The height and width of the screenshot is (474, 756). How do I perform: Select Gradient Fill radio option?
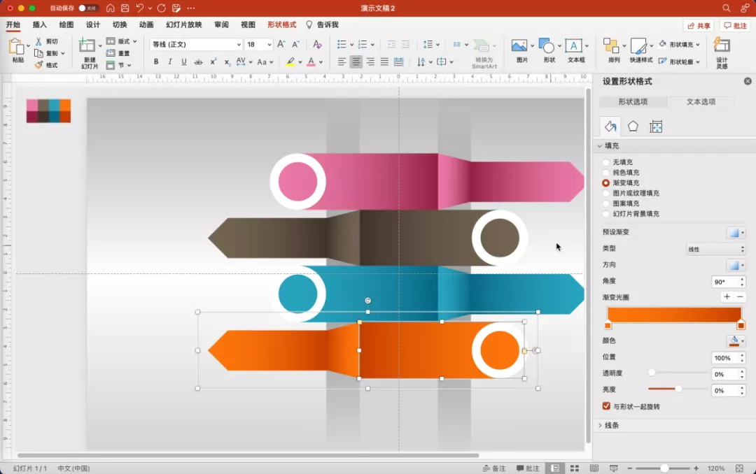point(605,183)
